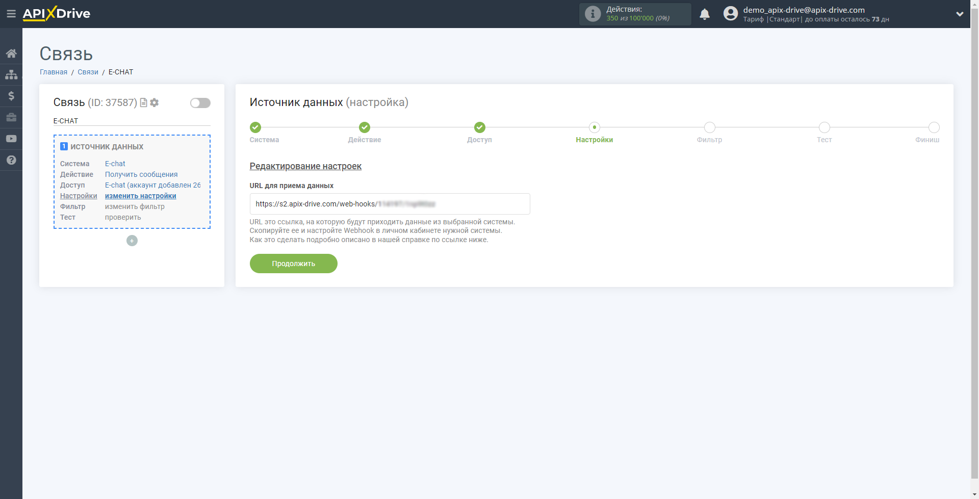Click the Действия counter panel
Image resolution: width=979 pixels, height=499 pixels.
[635, 14]
